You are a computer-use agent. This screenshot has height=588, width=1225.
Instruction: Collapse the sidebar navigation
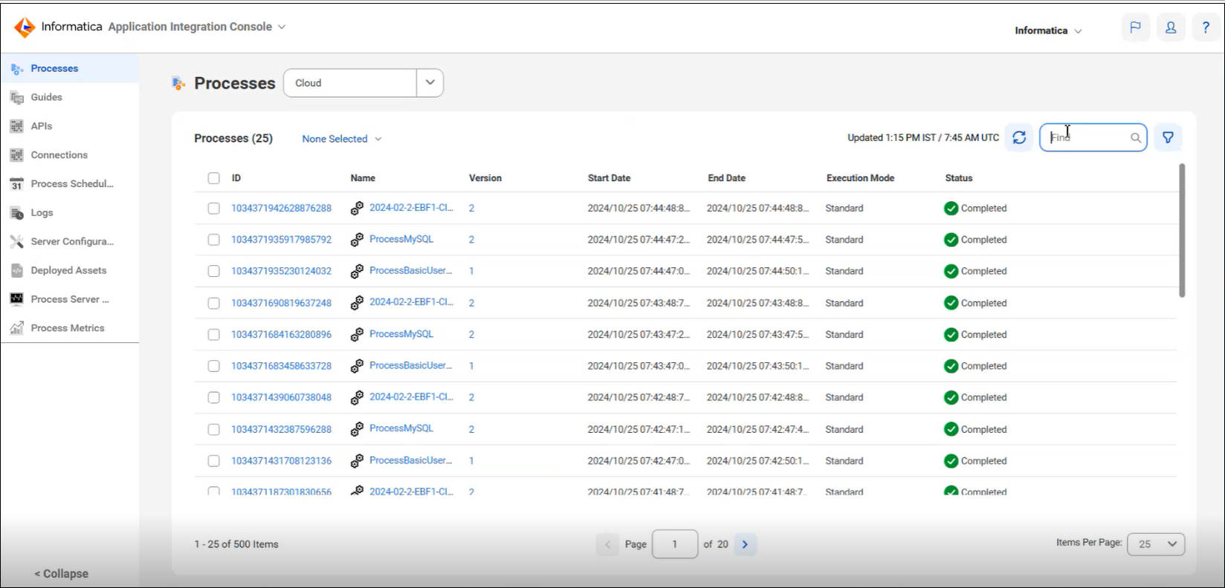(61, 574)
